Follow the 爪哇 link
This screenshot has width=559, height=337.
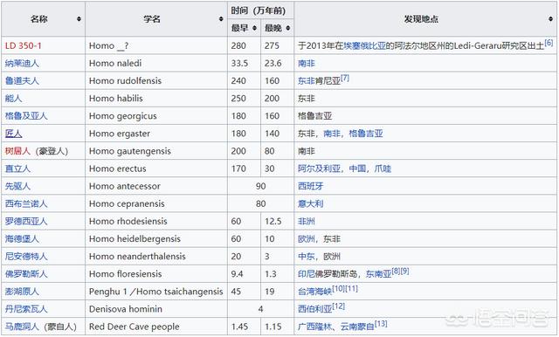(x=383, y=168)
